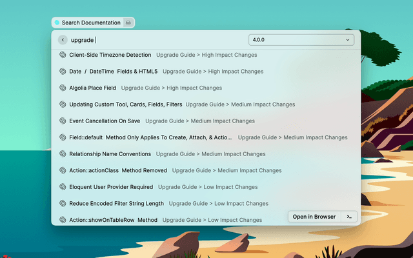Click the dropdown chevron in version selector
Viewport: 413px width, 258px height.
pos(348,40)
